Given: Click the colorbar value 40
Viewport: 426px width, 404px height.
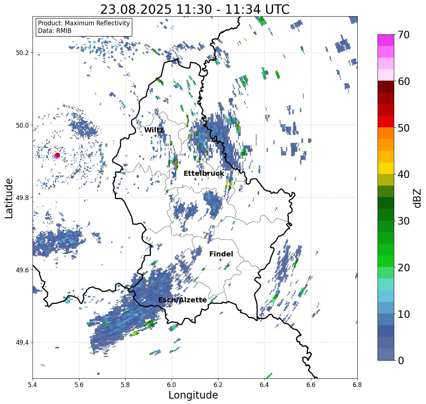Looking at the screenshot, I should [x=404, y=174].
